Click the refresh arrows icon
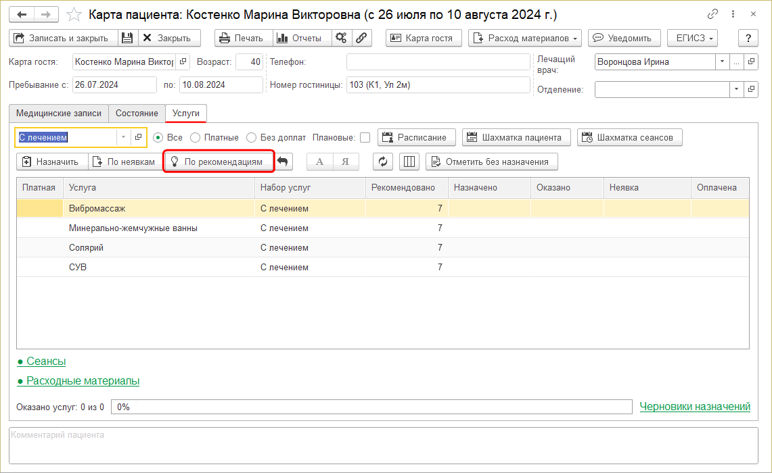 [383, 161]
